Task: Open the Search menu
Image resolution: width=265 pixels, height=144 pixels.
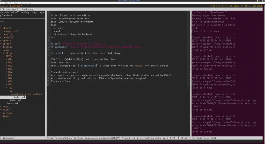Action: click(17, 3)
